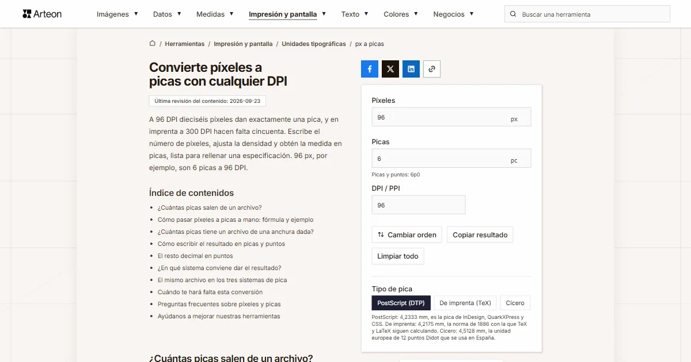Open Impresión y pantalla menu

click(x=287, y=14)
